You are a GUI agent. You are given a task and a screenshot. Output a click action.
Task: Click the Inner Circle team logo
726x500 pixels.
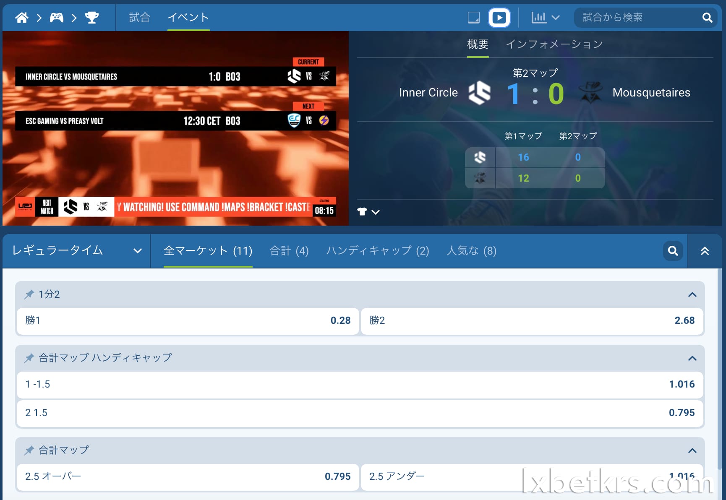click(480, 93)
